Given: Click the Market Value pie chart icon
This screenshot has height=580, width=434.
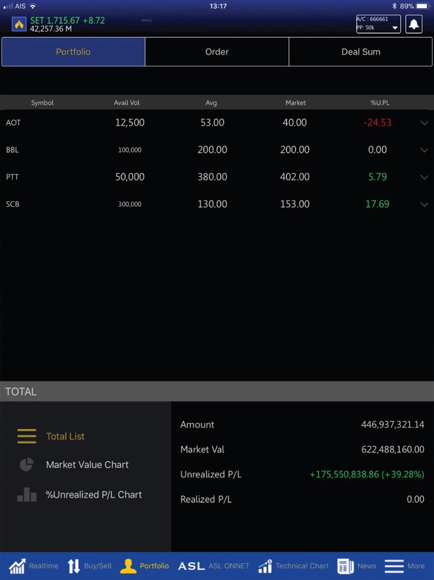Looking at the screenshot, I should pos(26,464).
